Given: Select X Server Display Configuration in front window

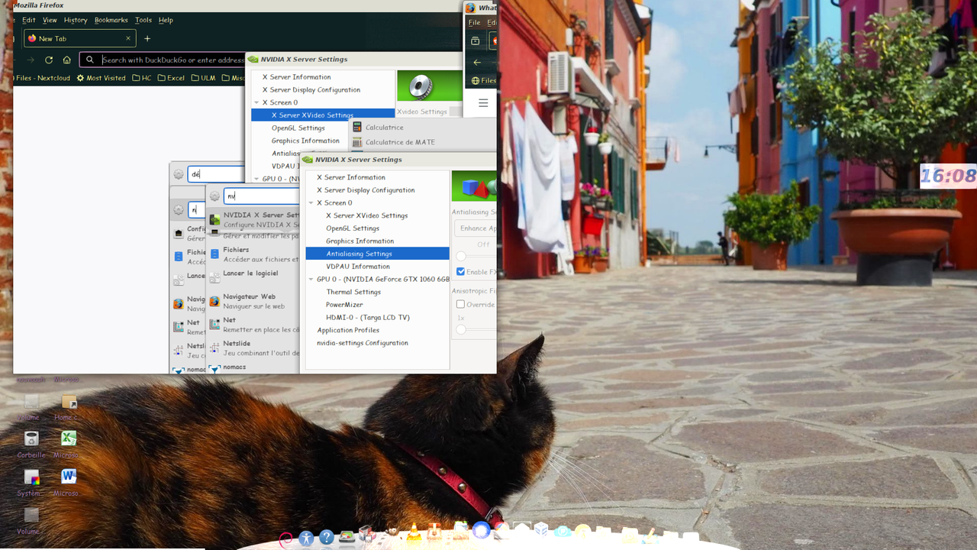Looking at the screenshot, I should pos(366,190).
